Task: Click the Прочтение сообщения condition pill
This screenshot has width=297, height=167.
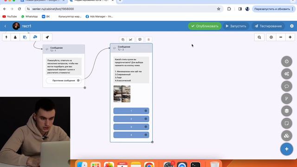Action: point(64,80)
